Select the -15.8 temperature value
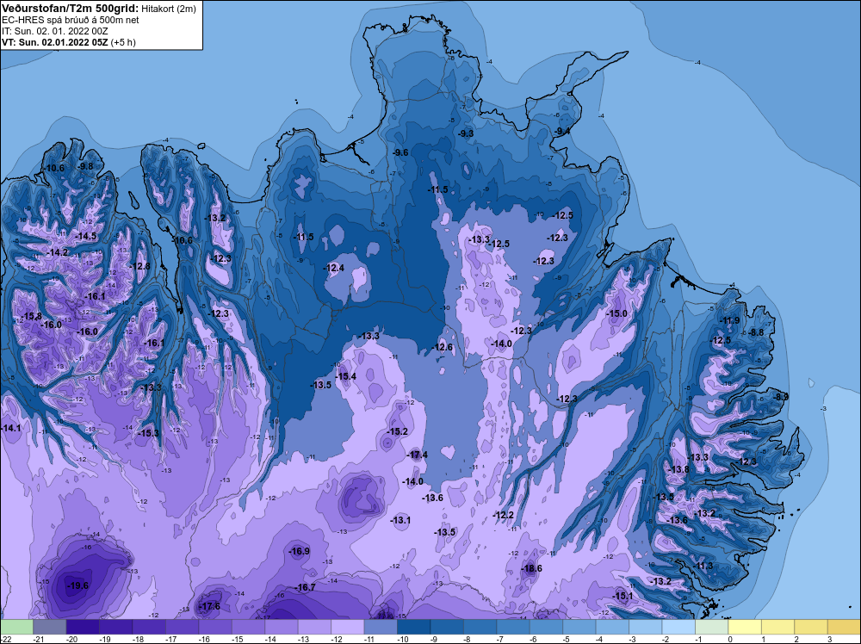The image size is (861, 644). tap(32, 316)
